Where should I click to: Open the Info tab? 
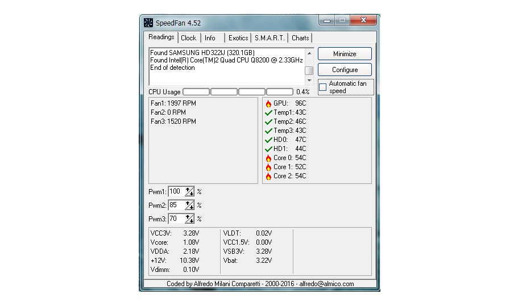(210, 38)
